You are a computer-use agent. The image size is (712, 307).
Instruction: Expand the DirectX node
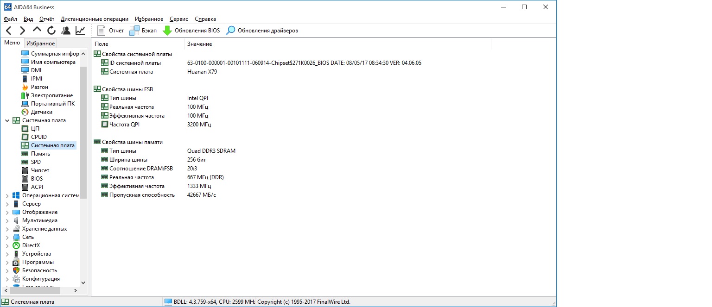[x=7, y=245]
